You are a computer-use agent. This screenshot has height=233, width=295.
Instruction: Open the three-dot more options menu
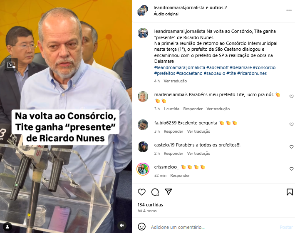[289, 10]
